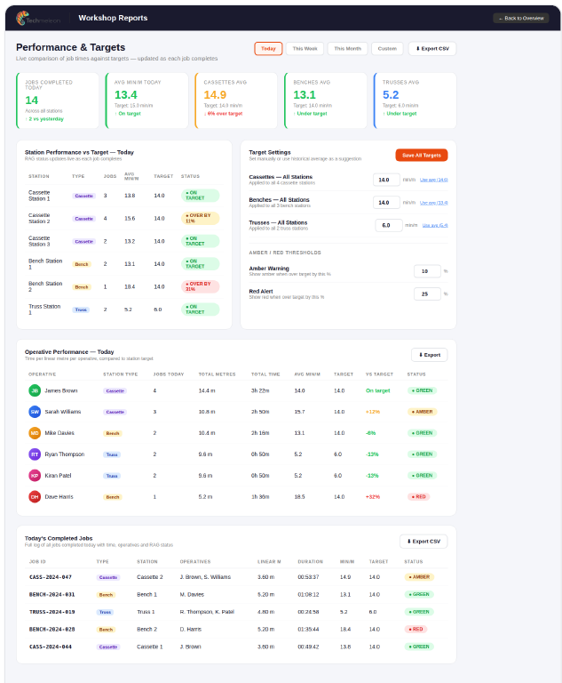The height and width of the screenshot is (683, 562).
Task: Edit the Cassettes target input field
Action: tap(386, 180)
